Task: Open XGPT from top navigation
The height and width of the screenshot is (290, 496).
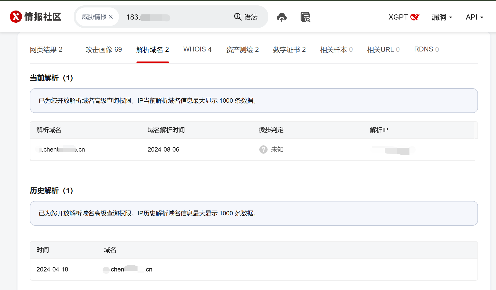Action: tap(404, 17)
